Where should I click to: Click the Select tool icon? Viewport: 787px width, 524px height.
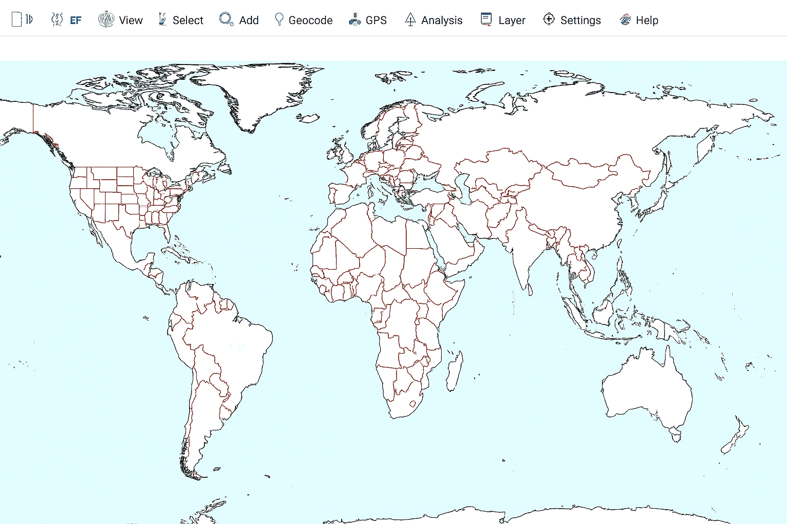[162, 20]
